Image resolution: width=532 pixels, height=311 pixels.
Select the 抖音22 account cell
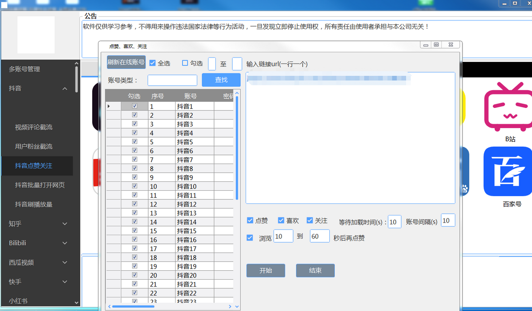coord(195,293)
